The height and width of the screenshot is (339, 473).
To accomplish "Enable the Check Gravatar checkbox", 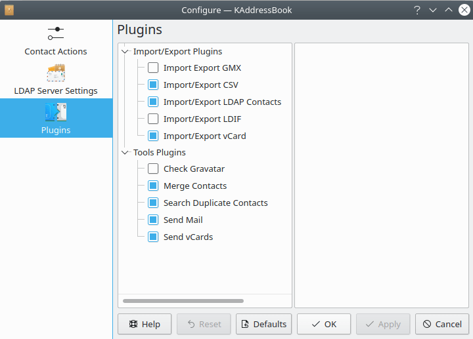I will coord(153,169).
